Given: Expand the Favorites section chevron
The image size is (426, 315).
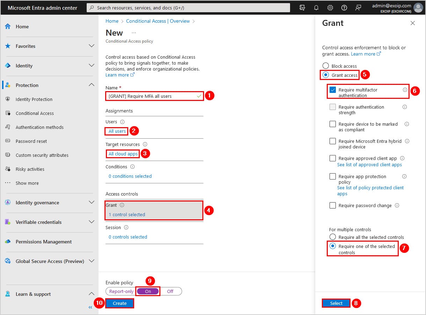Looking at the screenshot, I should [92, 46].
